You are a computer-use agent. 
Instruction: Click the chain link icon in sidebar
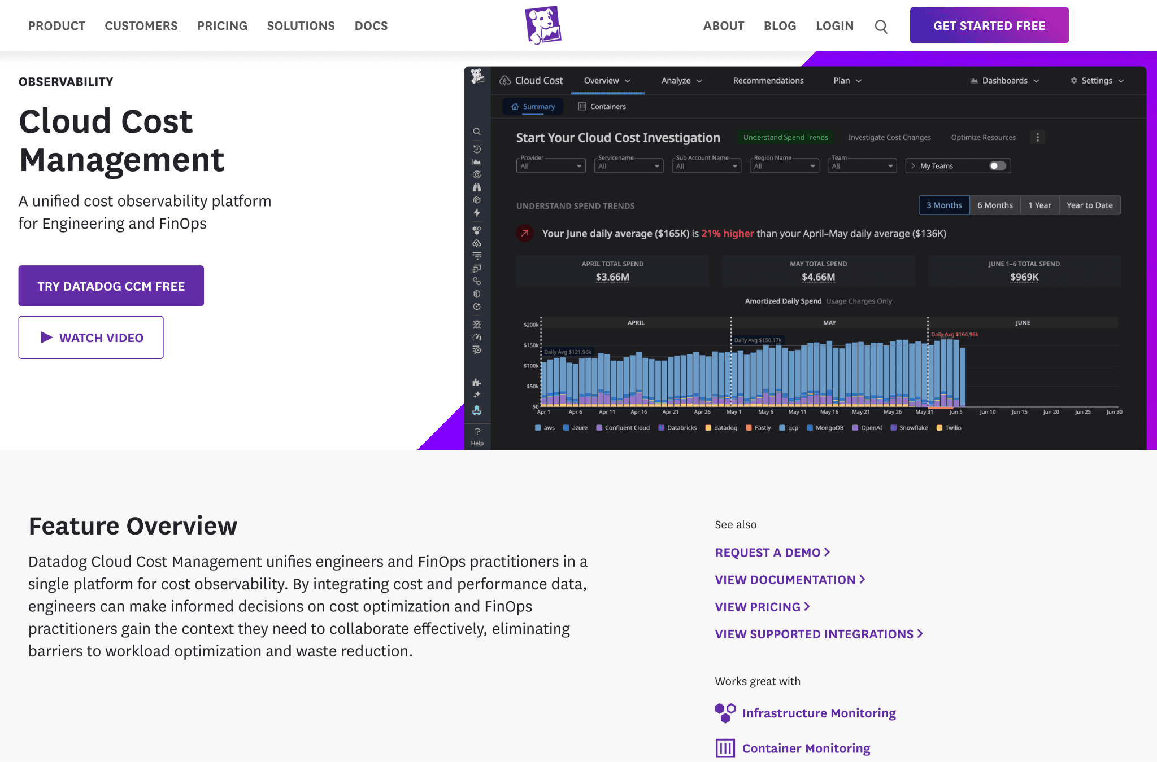pos(477,281)
